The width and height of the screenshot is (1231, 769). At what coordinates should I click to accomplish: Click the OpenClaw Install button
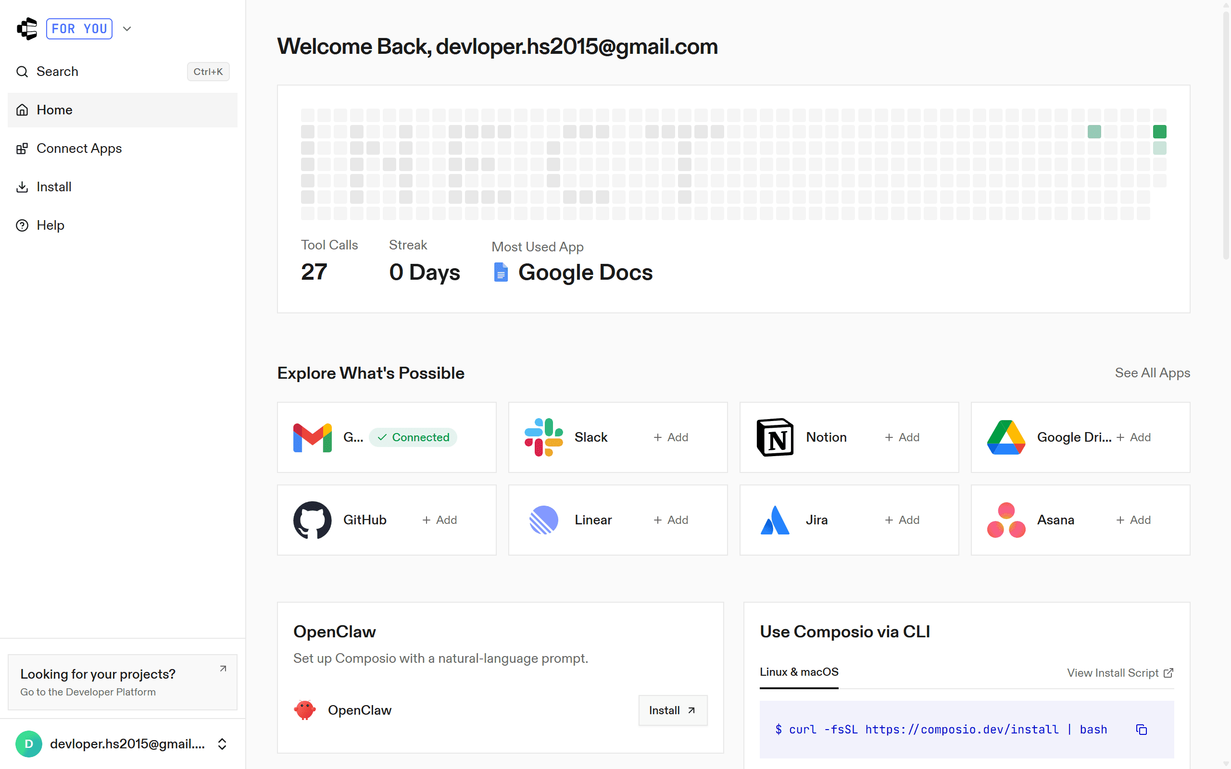672,710
